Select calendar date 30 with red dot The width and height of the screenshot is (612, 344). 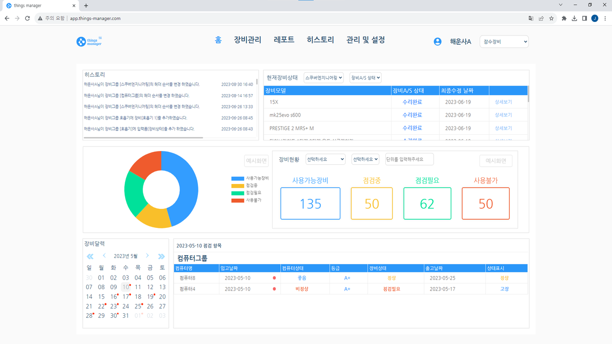pos(113,316)
